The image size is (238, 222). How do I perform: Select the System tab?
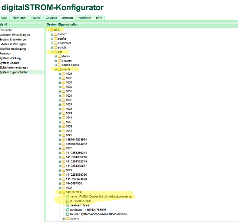pos(67,18)
